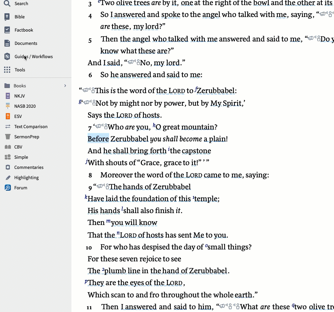The height and width of the screenshot is (312, 334).
Task: Click speaker icon before "No, my lord"
Action: (132, 62)
